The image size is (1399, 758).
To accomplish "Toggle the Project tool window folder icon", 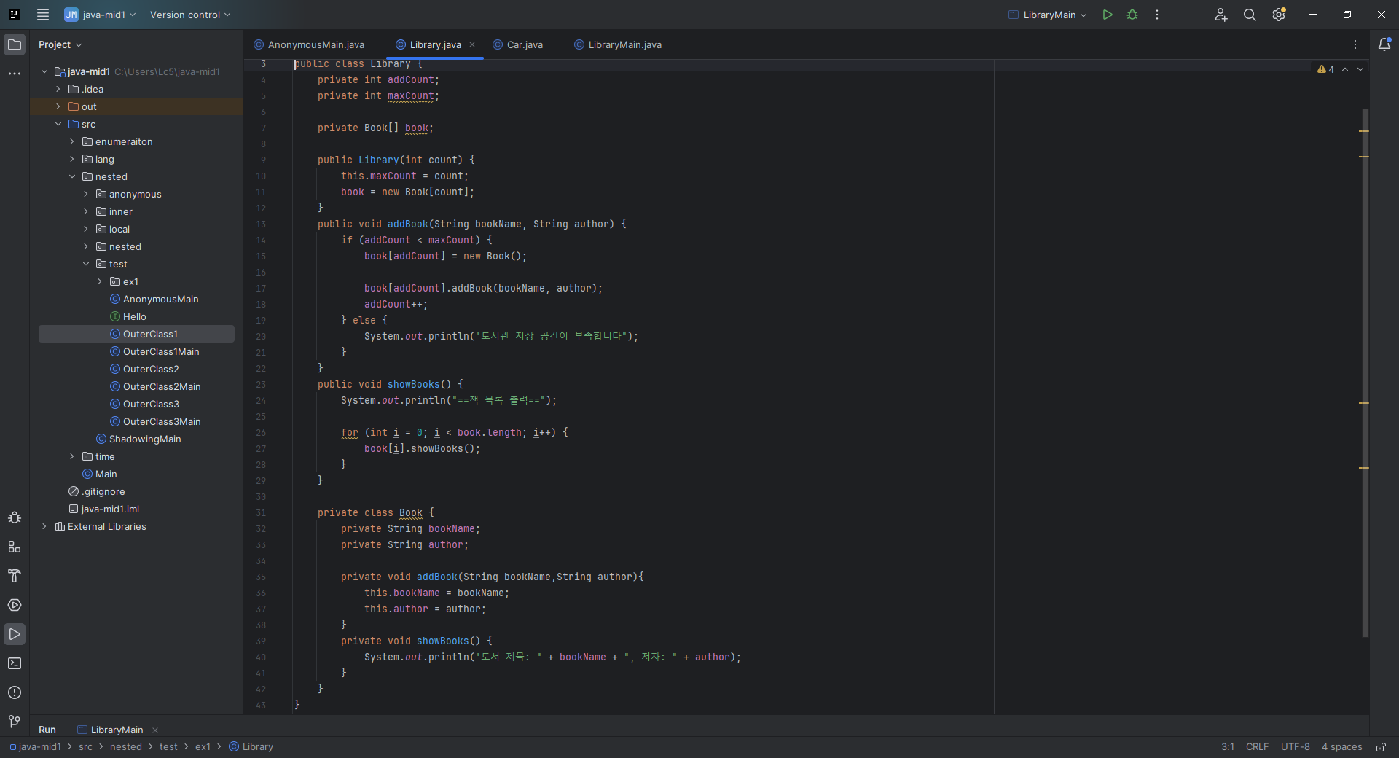I will [x=15, y=44].
